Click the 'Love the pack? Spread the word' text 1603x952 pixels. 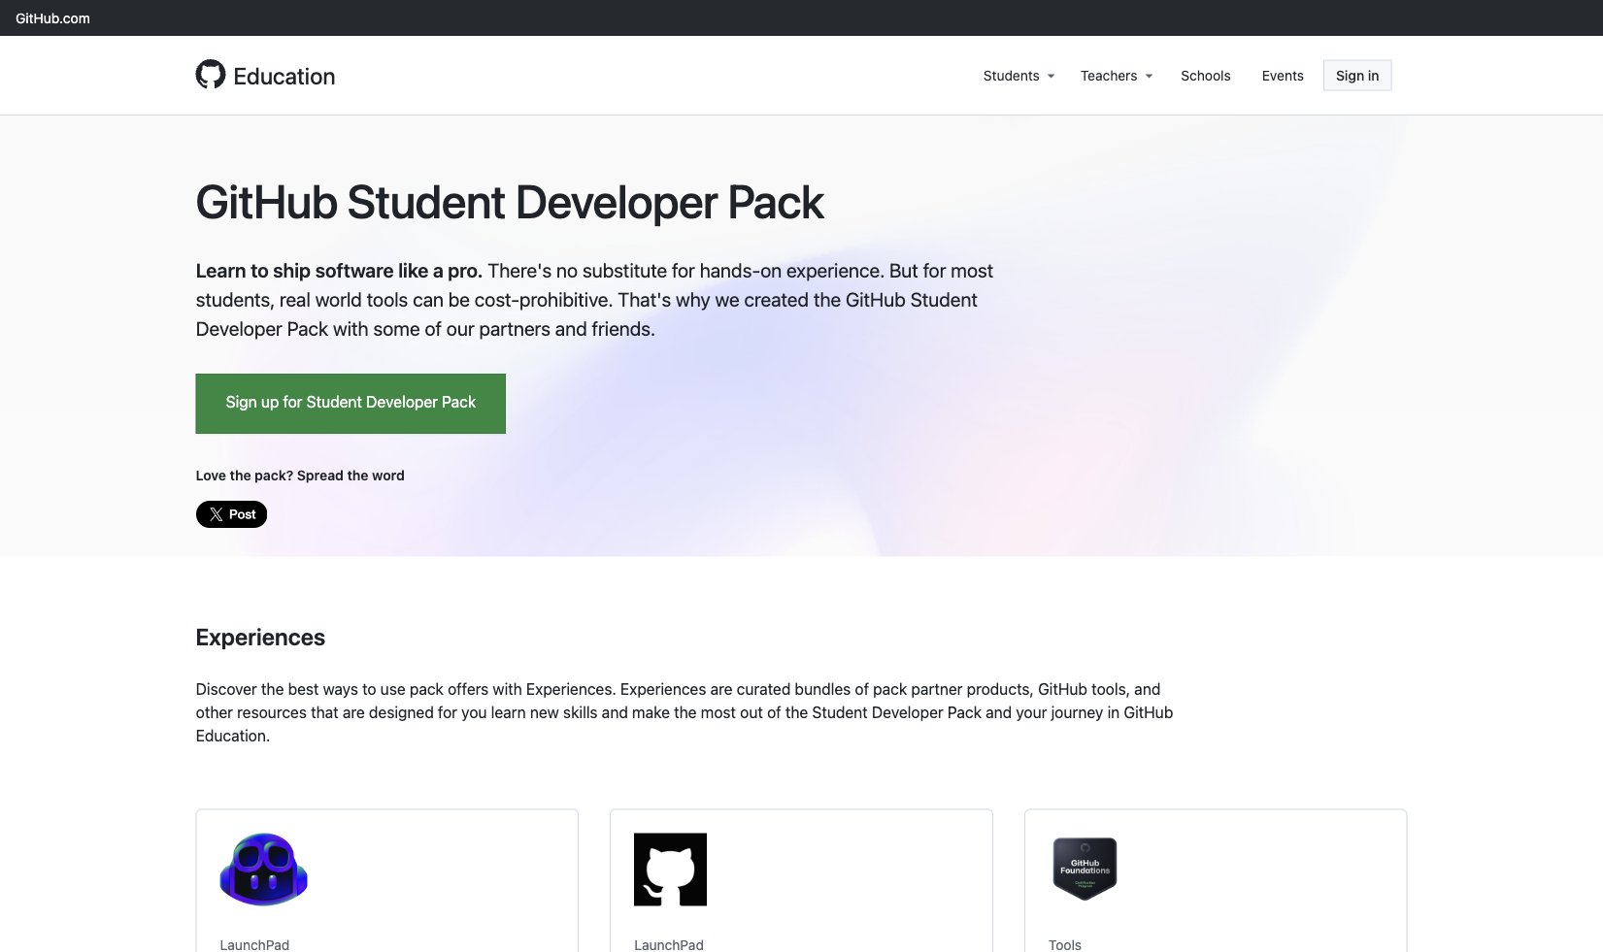(x=300, y=476)
